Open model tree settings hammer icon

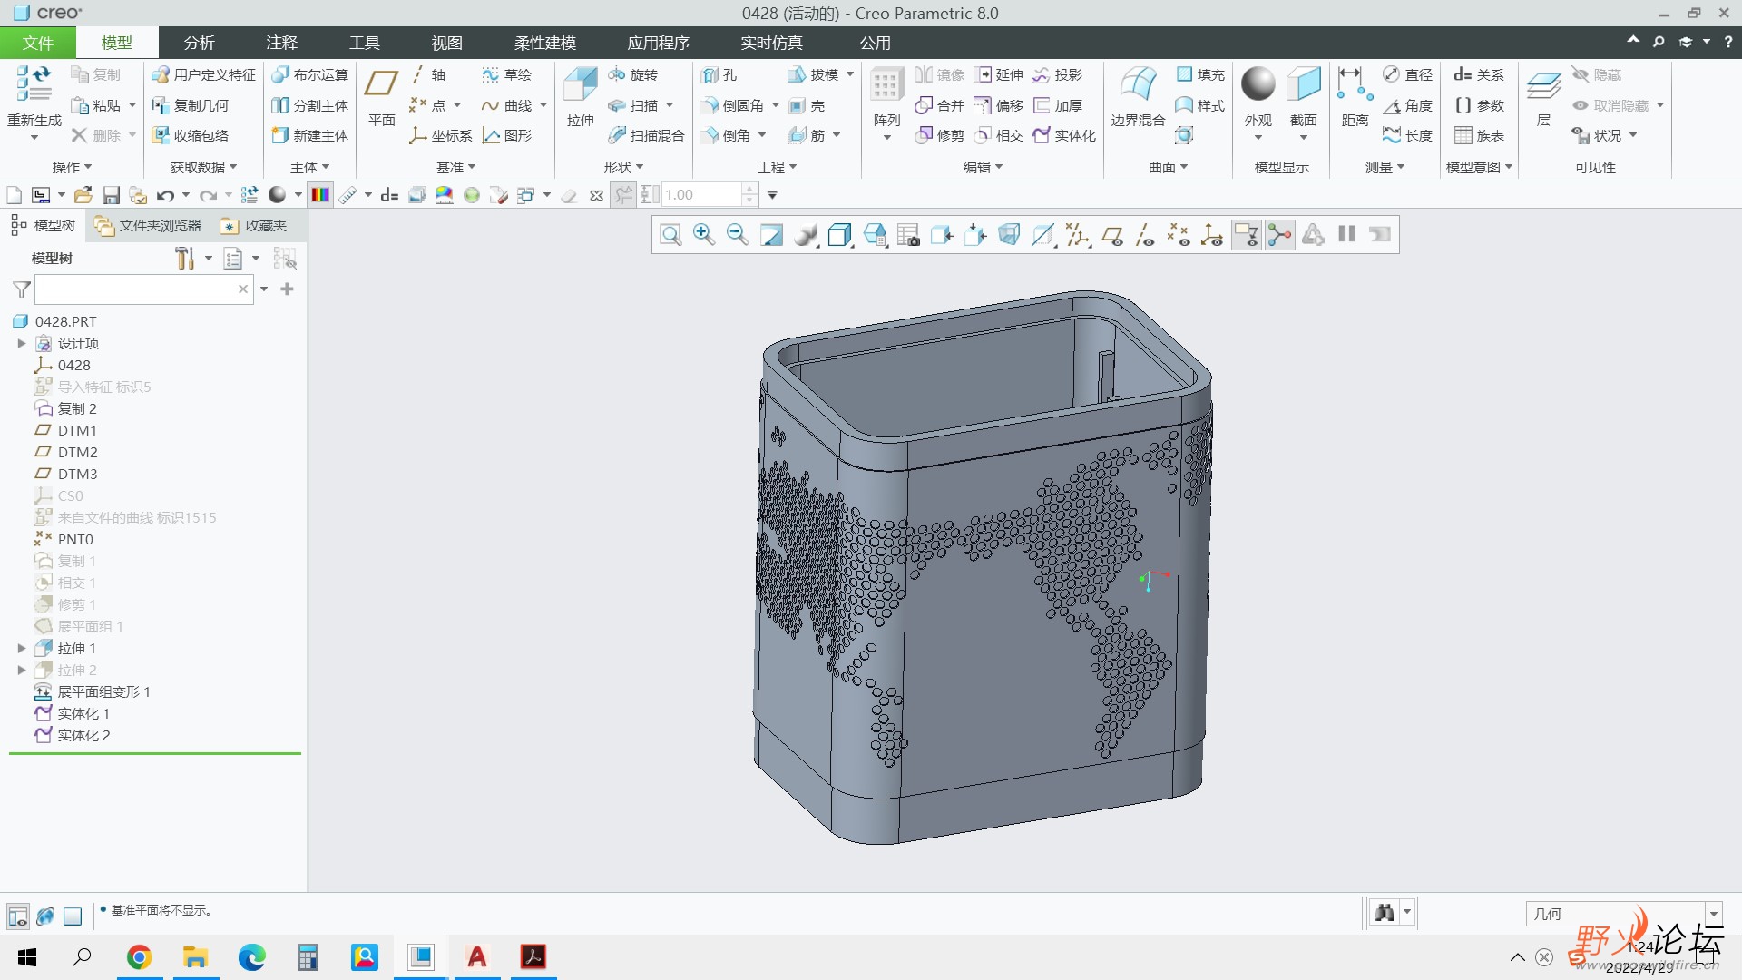pyautogui.click(x=185, y=259)
